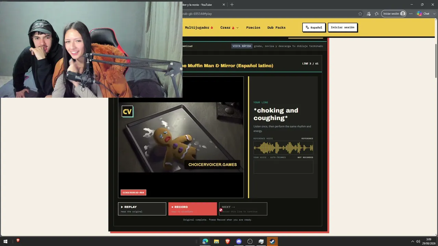Click the "Original complete" status message
This screenshot has width=438, height=246.
pos(218,220)
